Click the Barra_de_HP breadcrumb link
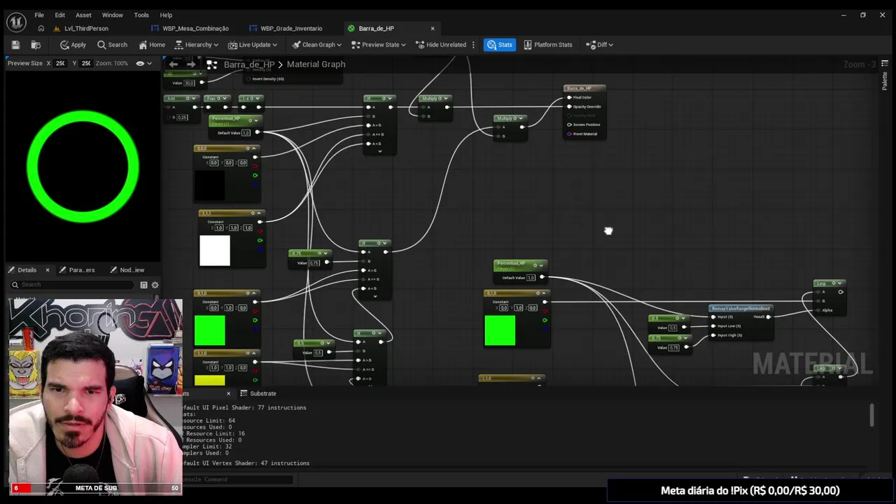This screenshot has width=896, height=504. click(x=249, y=64)
